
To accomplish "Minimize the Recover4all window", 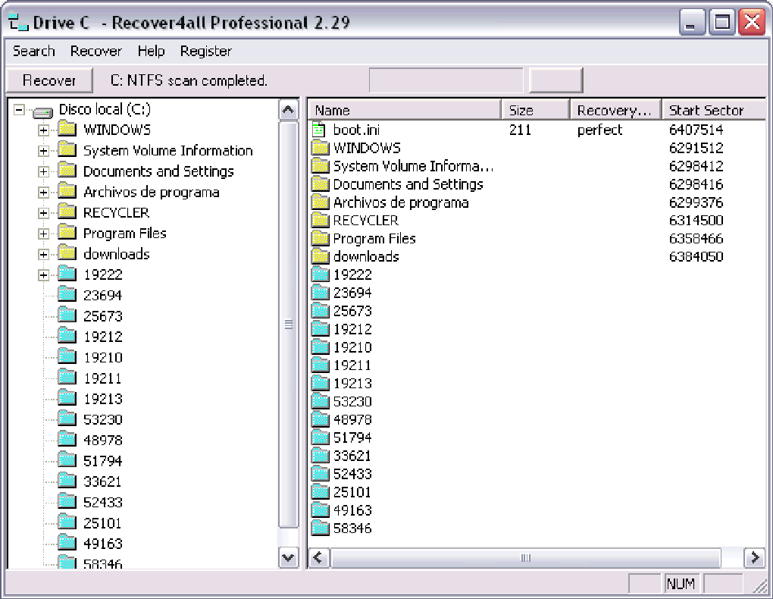I will pyautogui.click(x=692, y=23).
